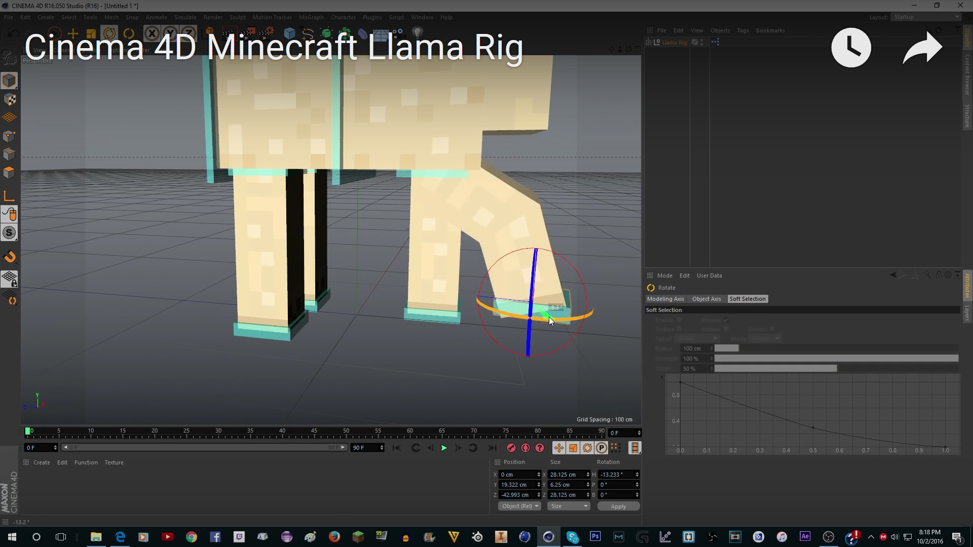Toggle Viewport Solo S icon
The width and height of the screenshot is (973, 547).
tap(9, 233)
